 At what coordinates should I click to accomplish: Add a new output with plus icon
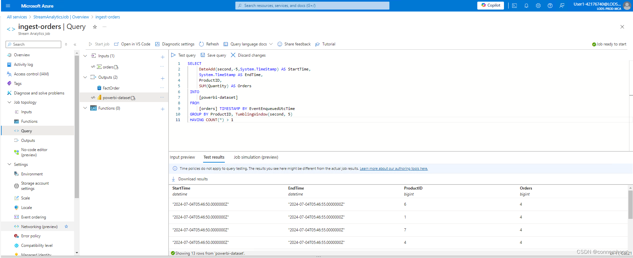(x=163, y=78)
